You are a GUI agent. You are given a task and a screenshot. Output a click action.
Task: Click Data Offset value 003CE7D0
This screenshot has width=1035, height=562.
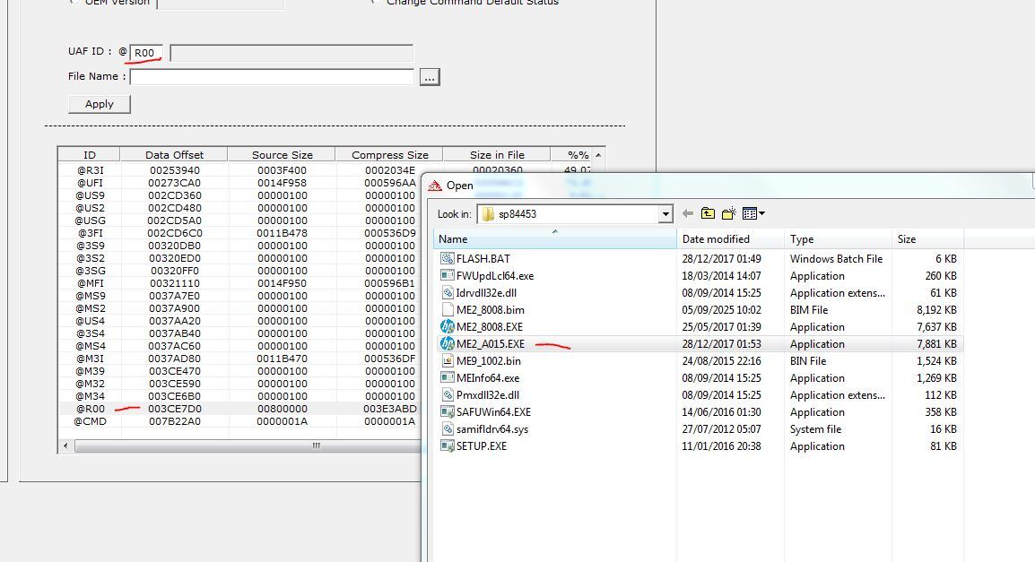174,409
